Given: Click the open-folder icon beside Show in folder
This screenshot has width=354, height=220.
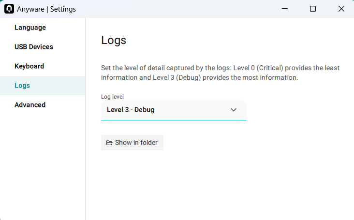Looking at the screenshot, I should (109, 143).
